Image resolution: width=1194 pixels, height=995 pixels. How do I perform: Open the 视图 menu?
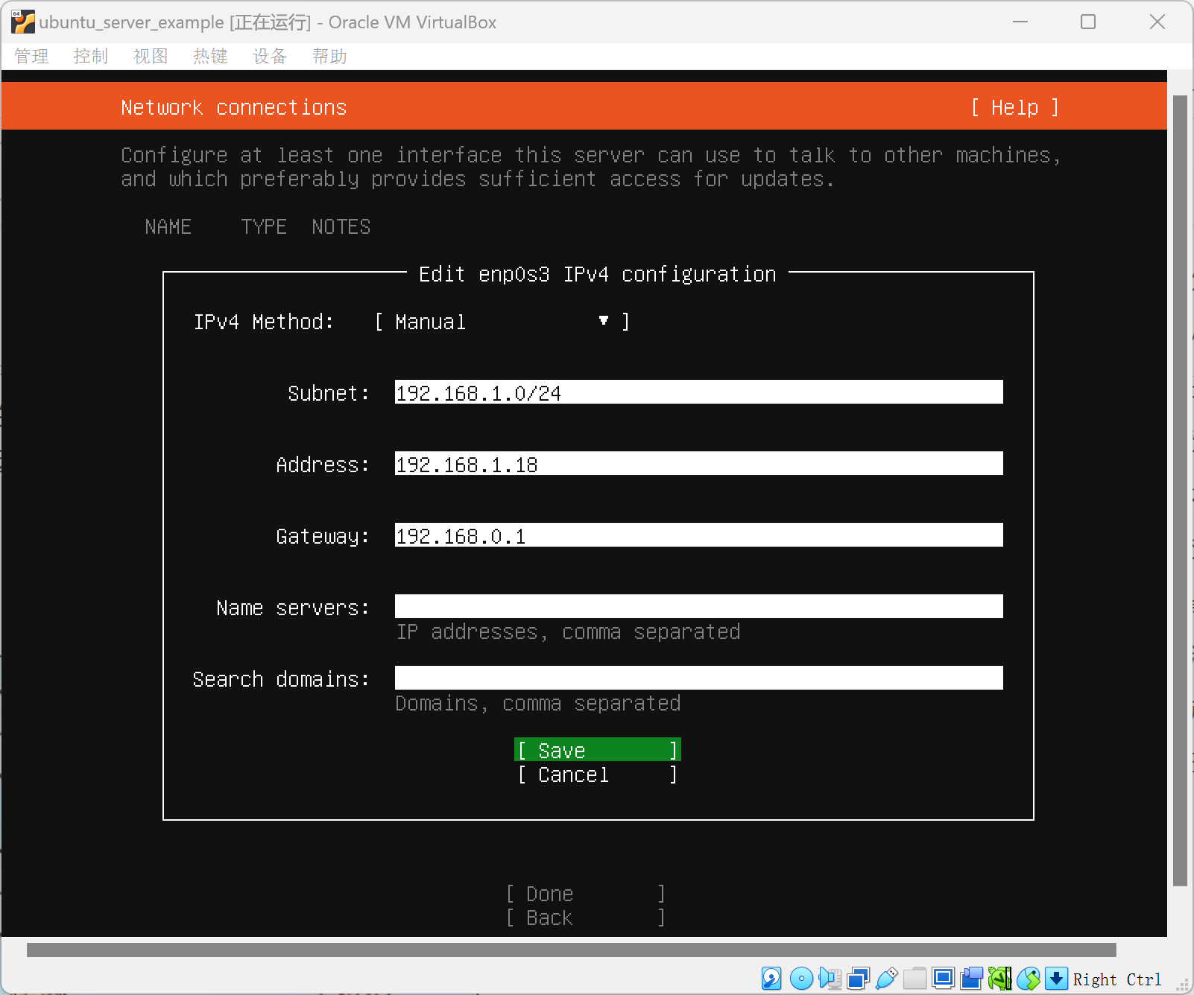151,56
